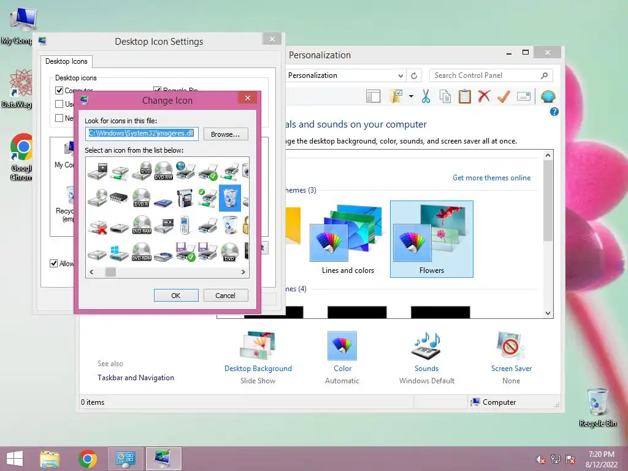Select the Flowers theme
The width and height of the screenshot is (628, 471).
click(x=432, y=239)
